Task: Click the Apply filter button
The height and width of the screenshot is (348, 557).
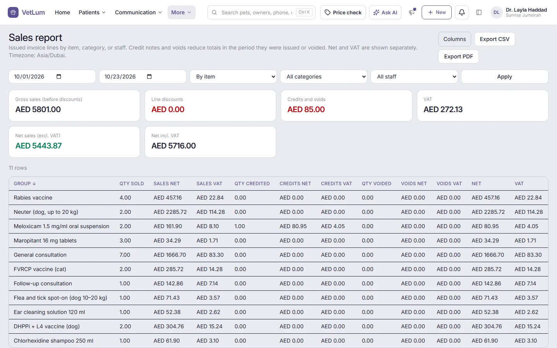Action: [505, 77]
